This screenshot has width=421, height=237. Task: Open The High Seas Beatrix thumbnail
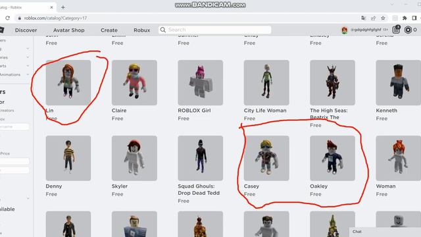(x=332, y=82)
